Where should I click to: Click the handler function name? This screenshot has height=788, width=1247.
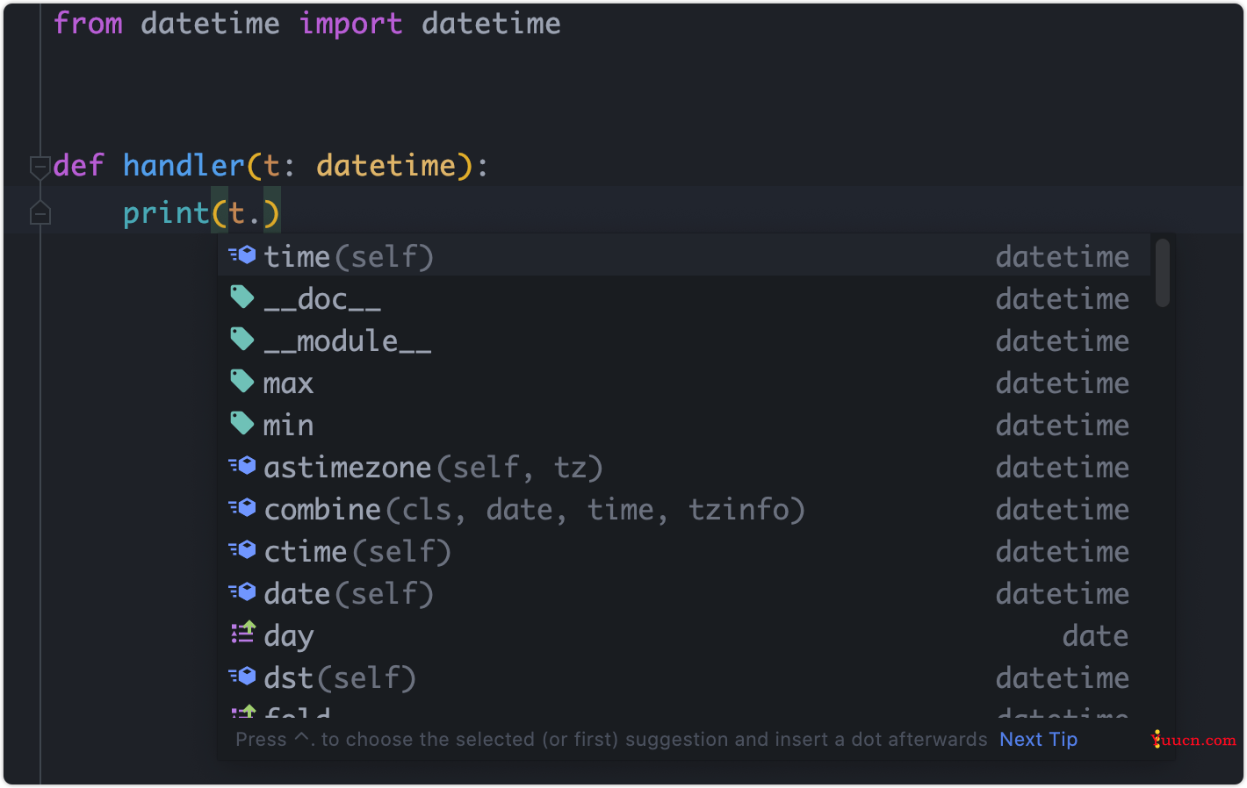[x=184, y=165]
